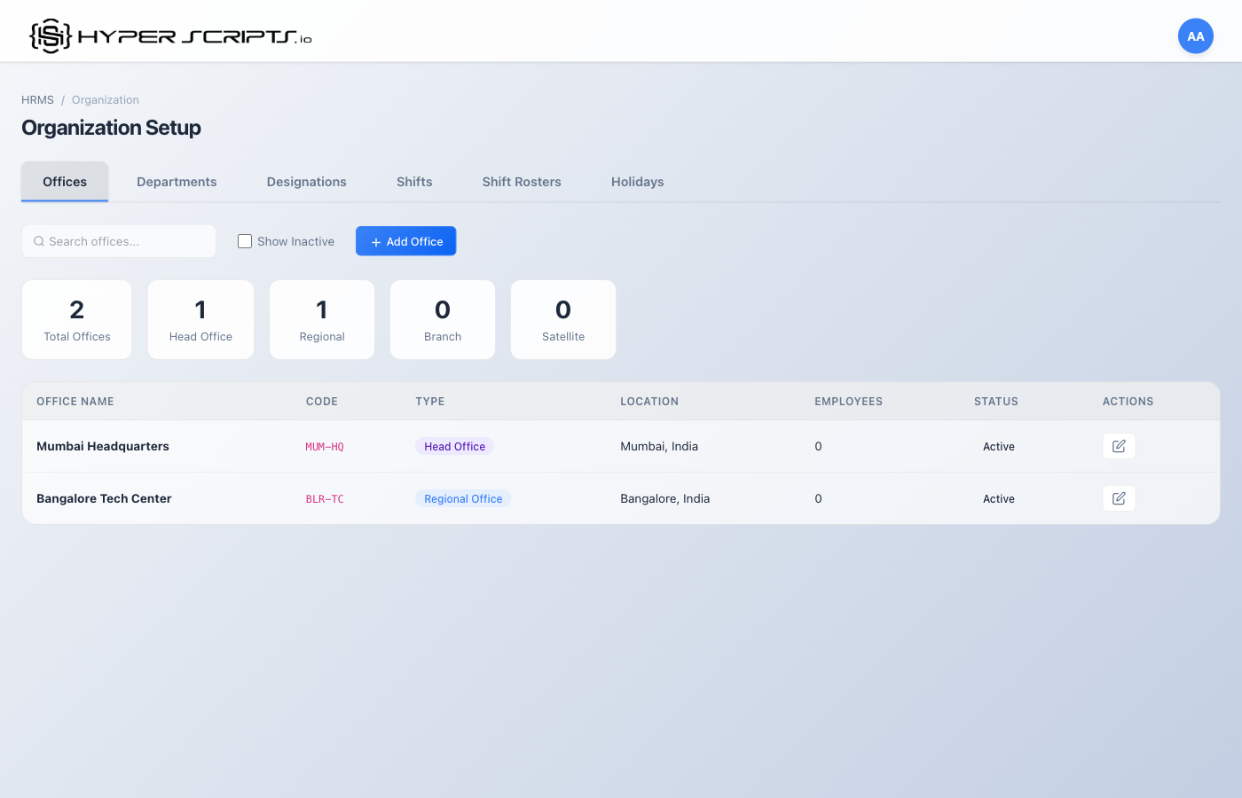Click the edit icon for Mumbai Headquarters
Image resolution: width=1242 pixels, height=798 pixels.
coord(1119,446)
